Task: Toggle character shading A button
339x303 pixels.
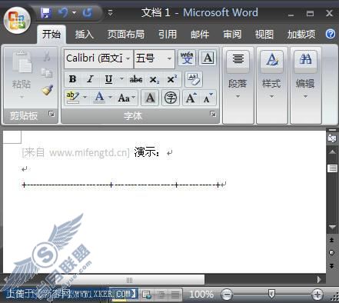Action: pyautogui.click(x=150, y=98)
